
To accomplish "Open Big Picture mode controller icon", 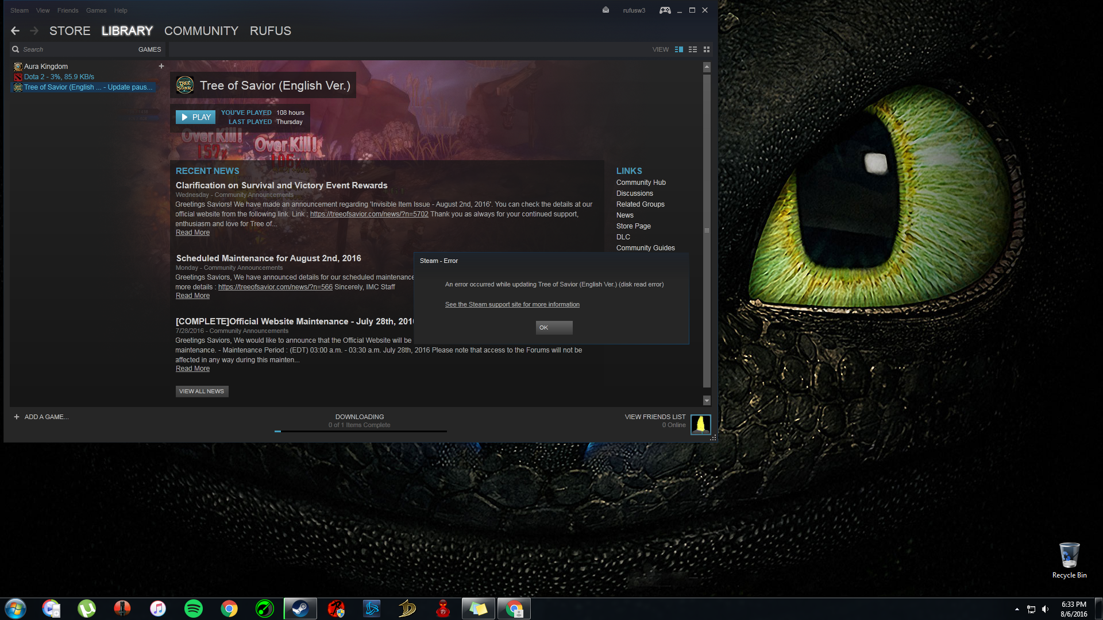I will click(x=665, y=10).
